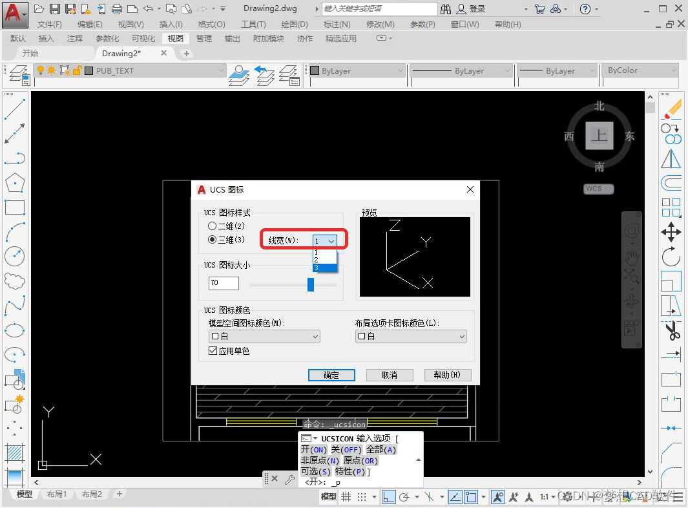Image resolution: width=688 pixels, height=508 pixels.
Task: Select the Hatch tool
Action: point(15,451)
